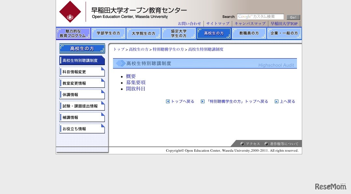Screen dimensions: 351x194
Task: Click the circle icon beside アクセス in footer
Action: [242, 143]
